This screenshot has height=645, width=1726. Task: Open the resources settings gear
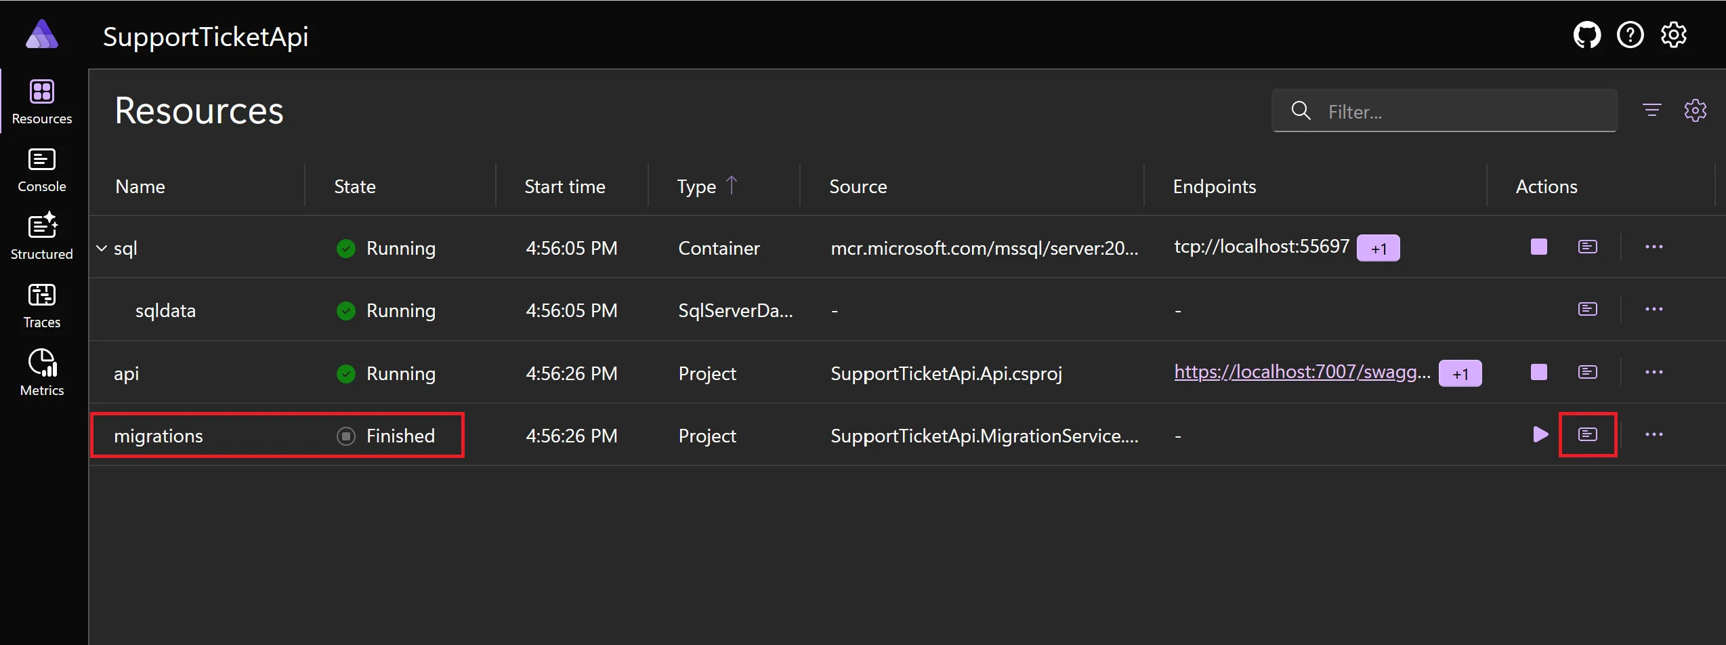1696,110
